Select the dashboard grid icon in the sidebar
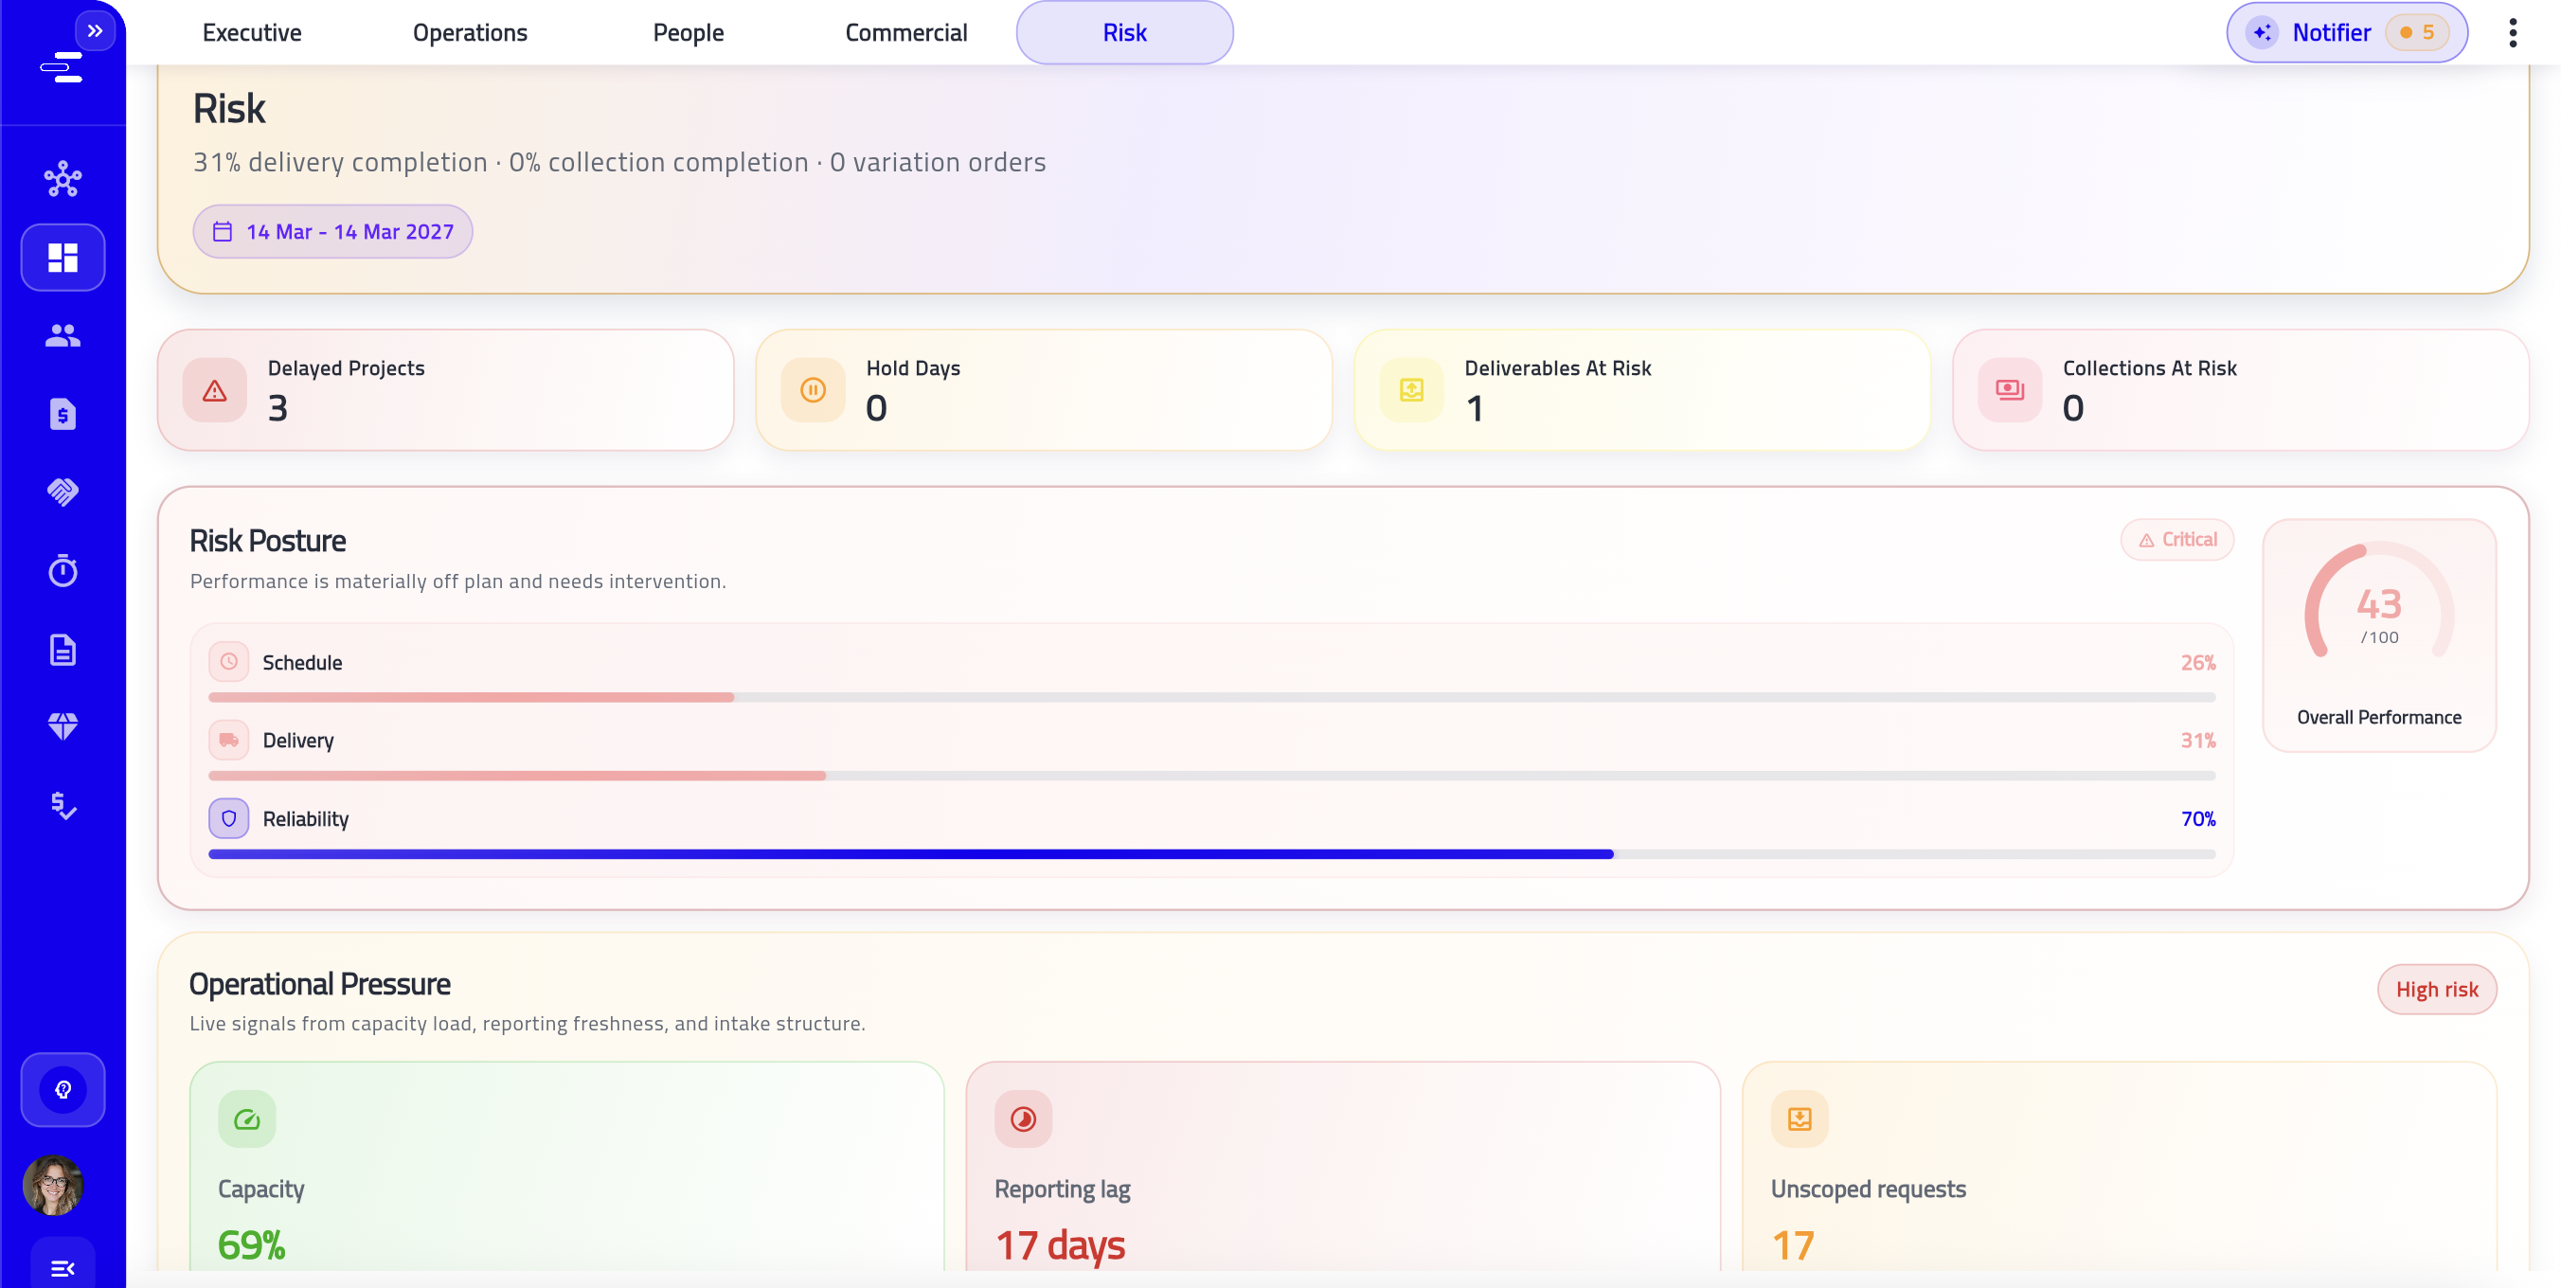Image resolution: width=2561 pixels, height=1288 pixels. tap(63, 258)
